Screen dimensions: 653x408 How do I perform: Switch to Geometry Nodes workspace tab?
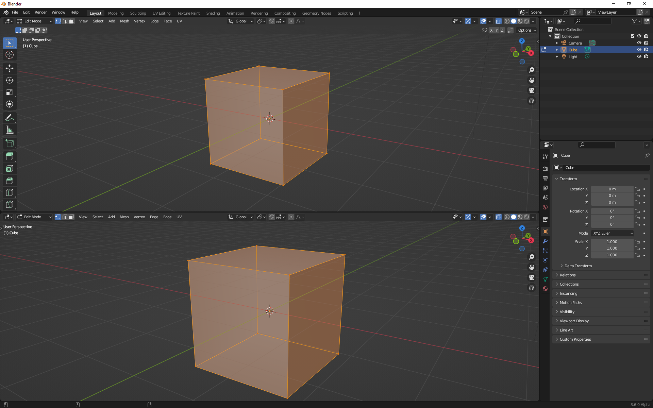click(x=316, y=13)
